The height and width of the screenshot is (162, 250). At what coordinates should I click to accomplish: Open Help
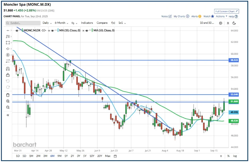pyautogui.click(x=233, y=16)
